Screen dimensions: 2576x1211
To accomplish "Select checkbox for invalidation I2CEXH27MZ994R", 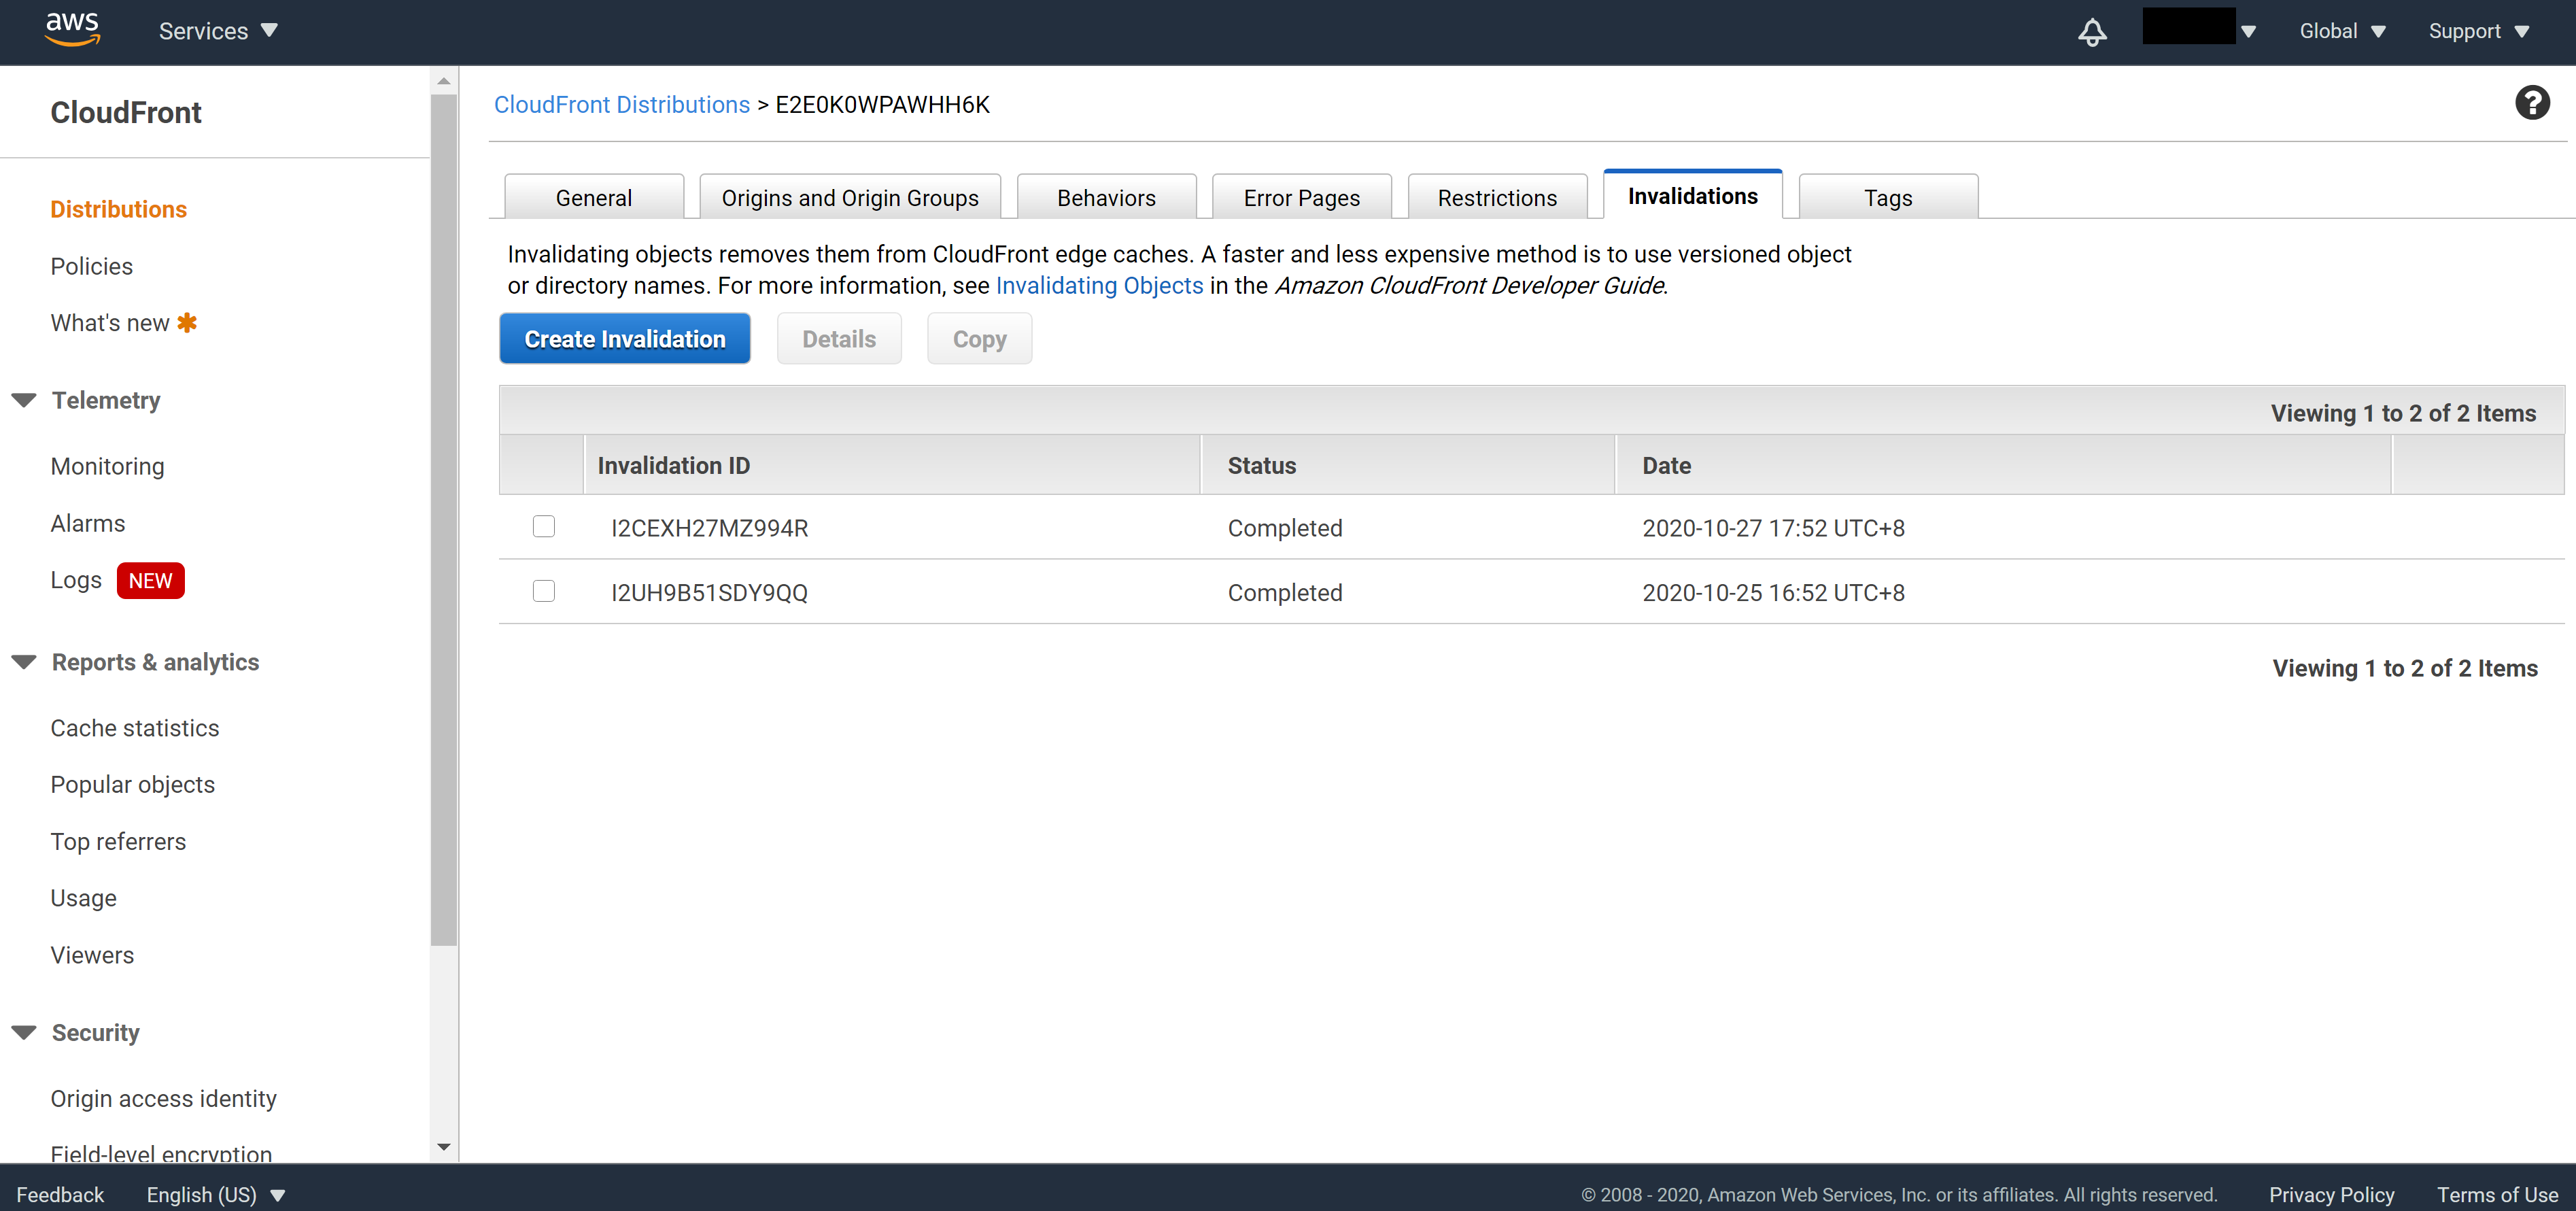I will (544, 526).
